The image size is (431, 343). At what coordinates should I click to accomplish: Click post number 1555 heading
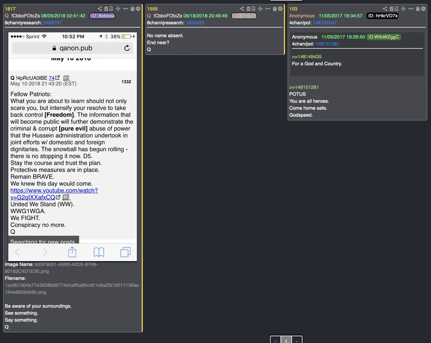pos(152,9)
